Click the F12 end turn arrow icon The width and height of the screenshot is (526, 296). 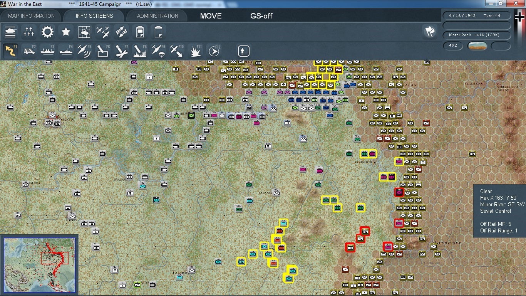click(214, 51)
